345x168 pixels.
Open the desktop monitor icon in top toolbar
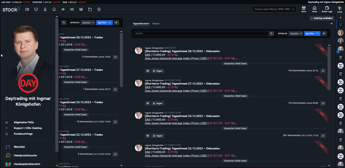[x=36, y=9]
